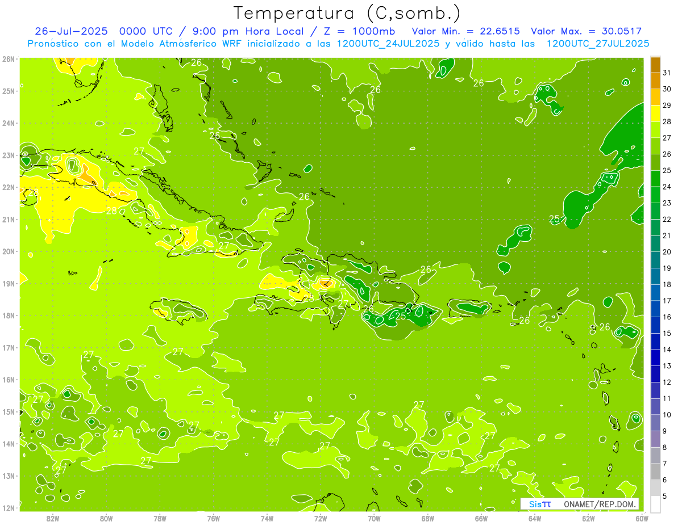
Task: Click the 12N latitude axis label
Action: point(9,508)
